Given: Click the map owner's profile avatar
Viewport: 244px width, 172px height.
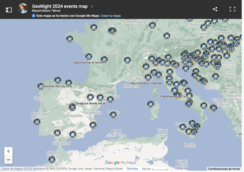Looking at the screenshot, I should (x=23, y=8).
